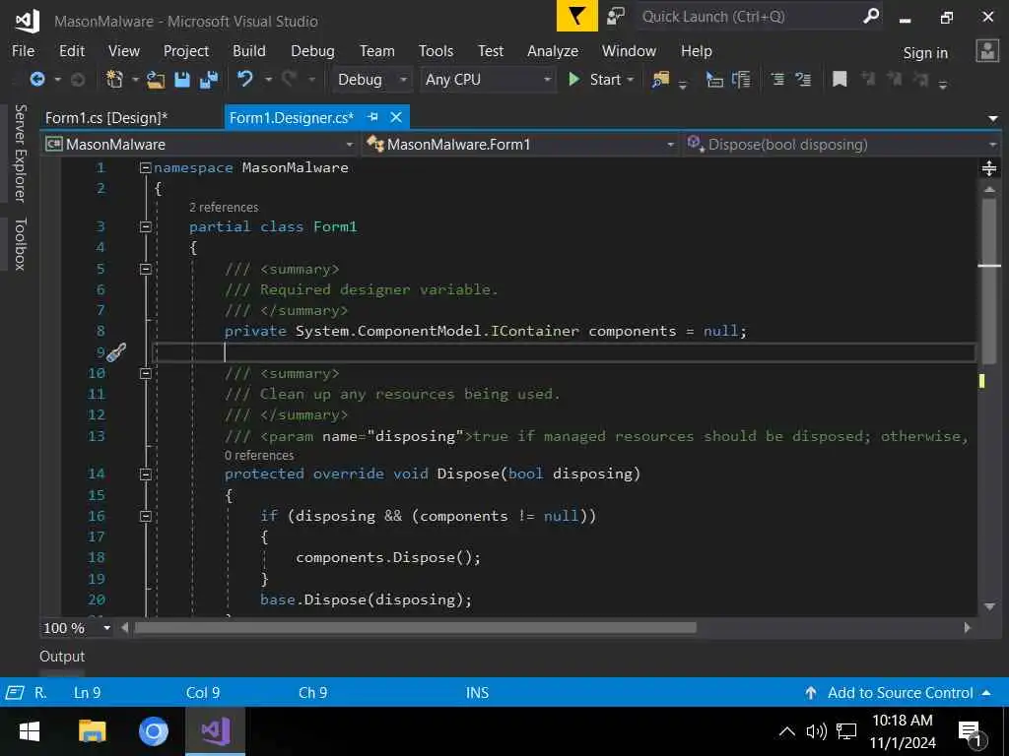Show hidden tray icons chevron

(x=786, y=731)
